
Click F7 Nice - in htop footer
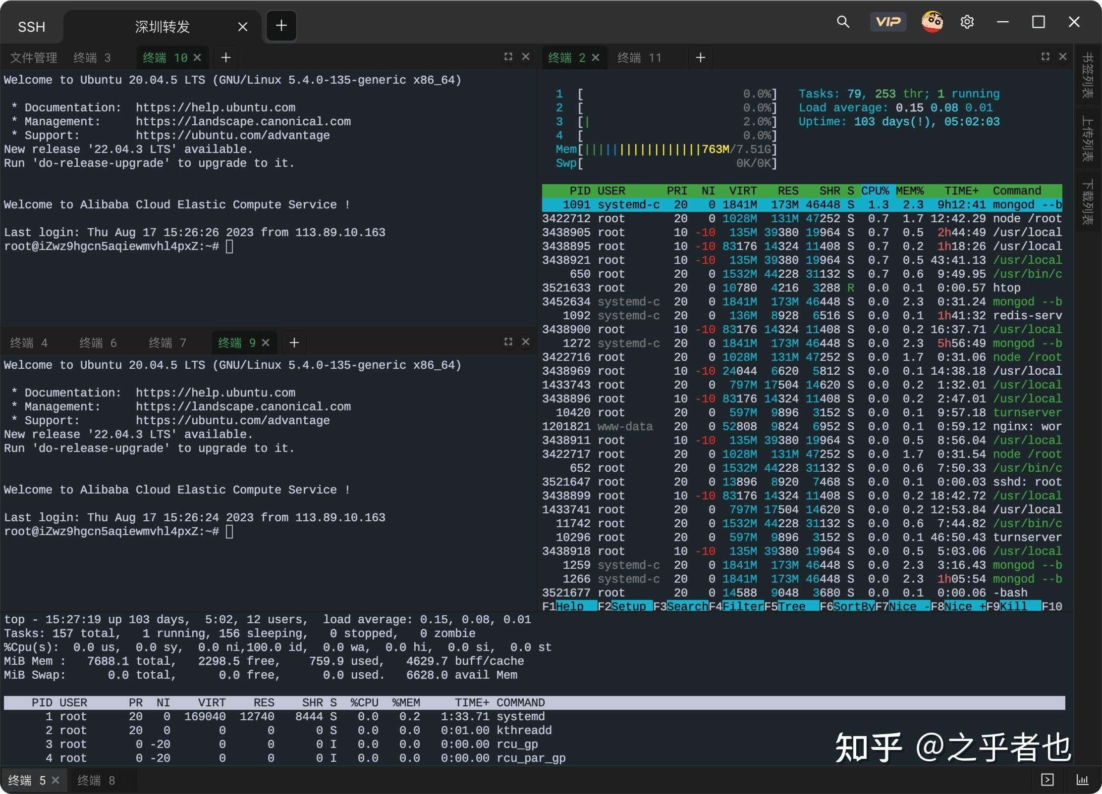(x=903, y=606)
